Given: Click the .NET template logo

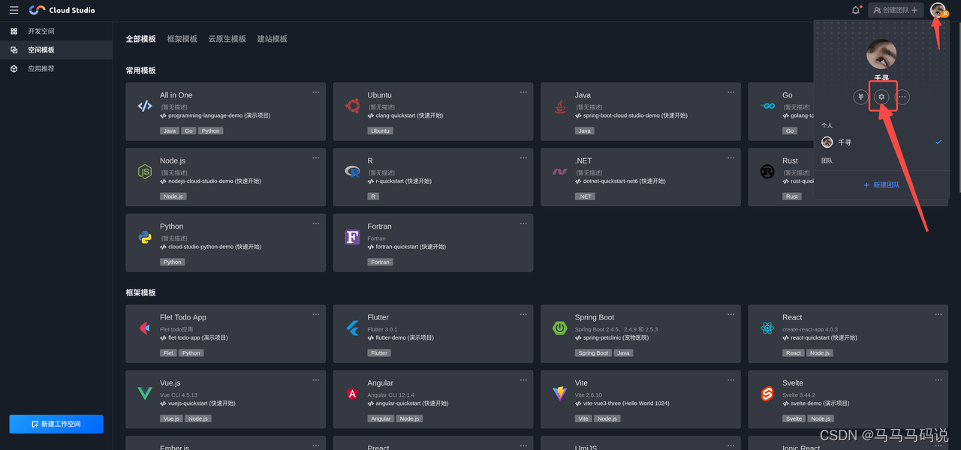Looking at the screenshot, I should (x=559, y=172).
